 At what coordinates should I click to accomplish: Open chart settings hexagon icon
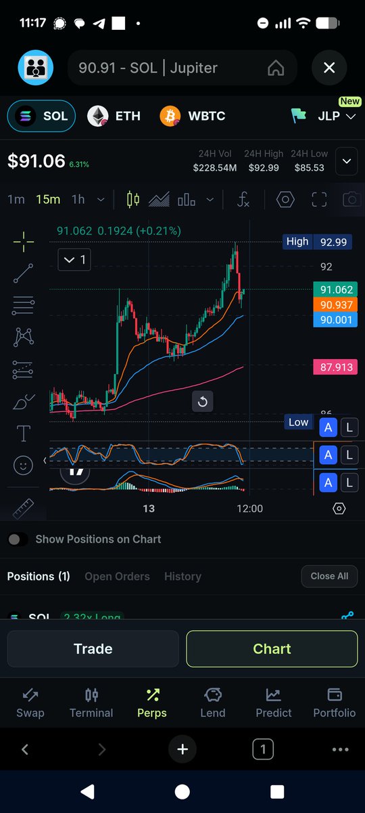(286, 199)
